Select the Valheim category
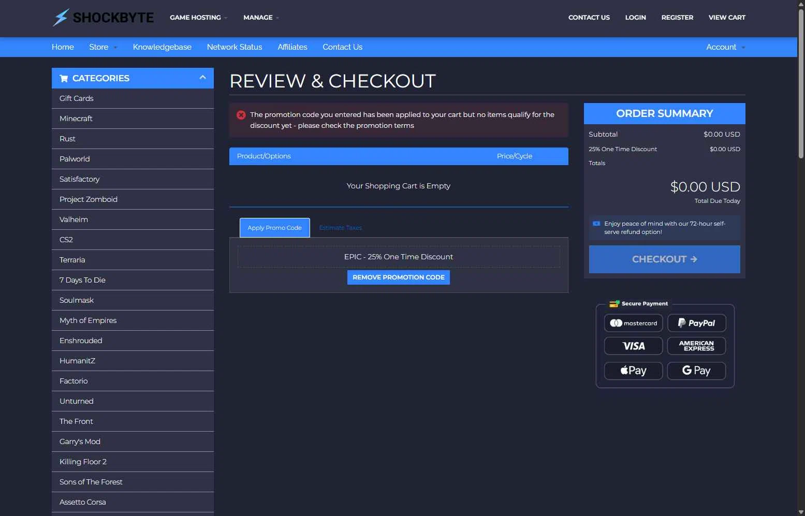 pos(133,219)
